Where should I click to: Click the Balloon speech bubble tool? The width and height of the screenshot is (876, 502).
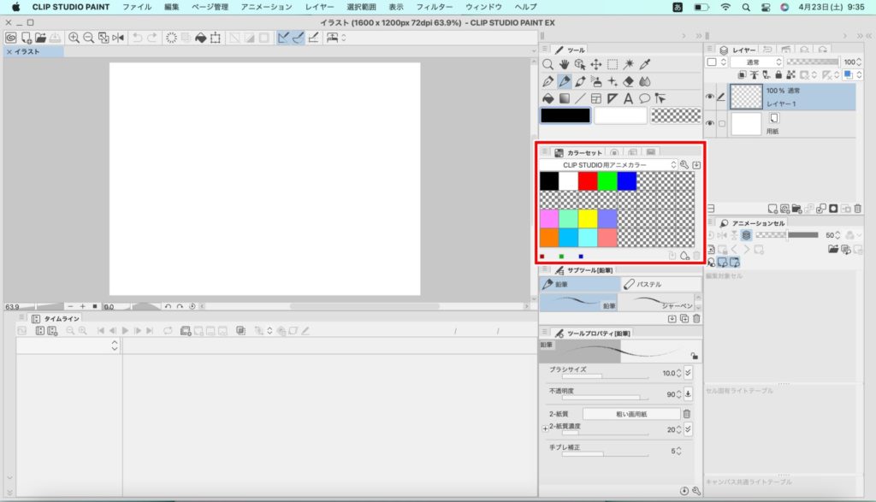[x=644, y=98]
